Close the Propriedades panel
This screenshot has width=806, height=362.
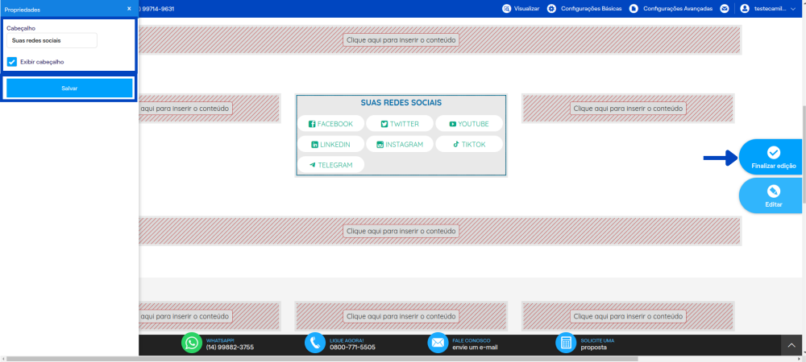[129, 9]
